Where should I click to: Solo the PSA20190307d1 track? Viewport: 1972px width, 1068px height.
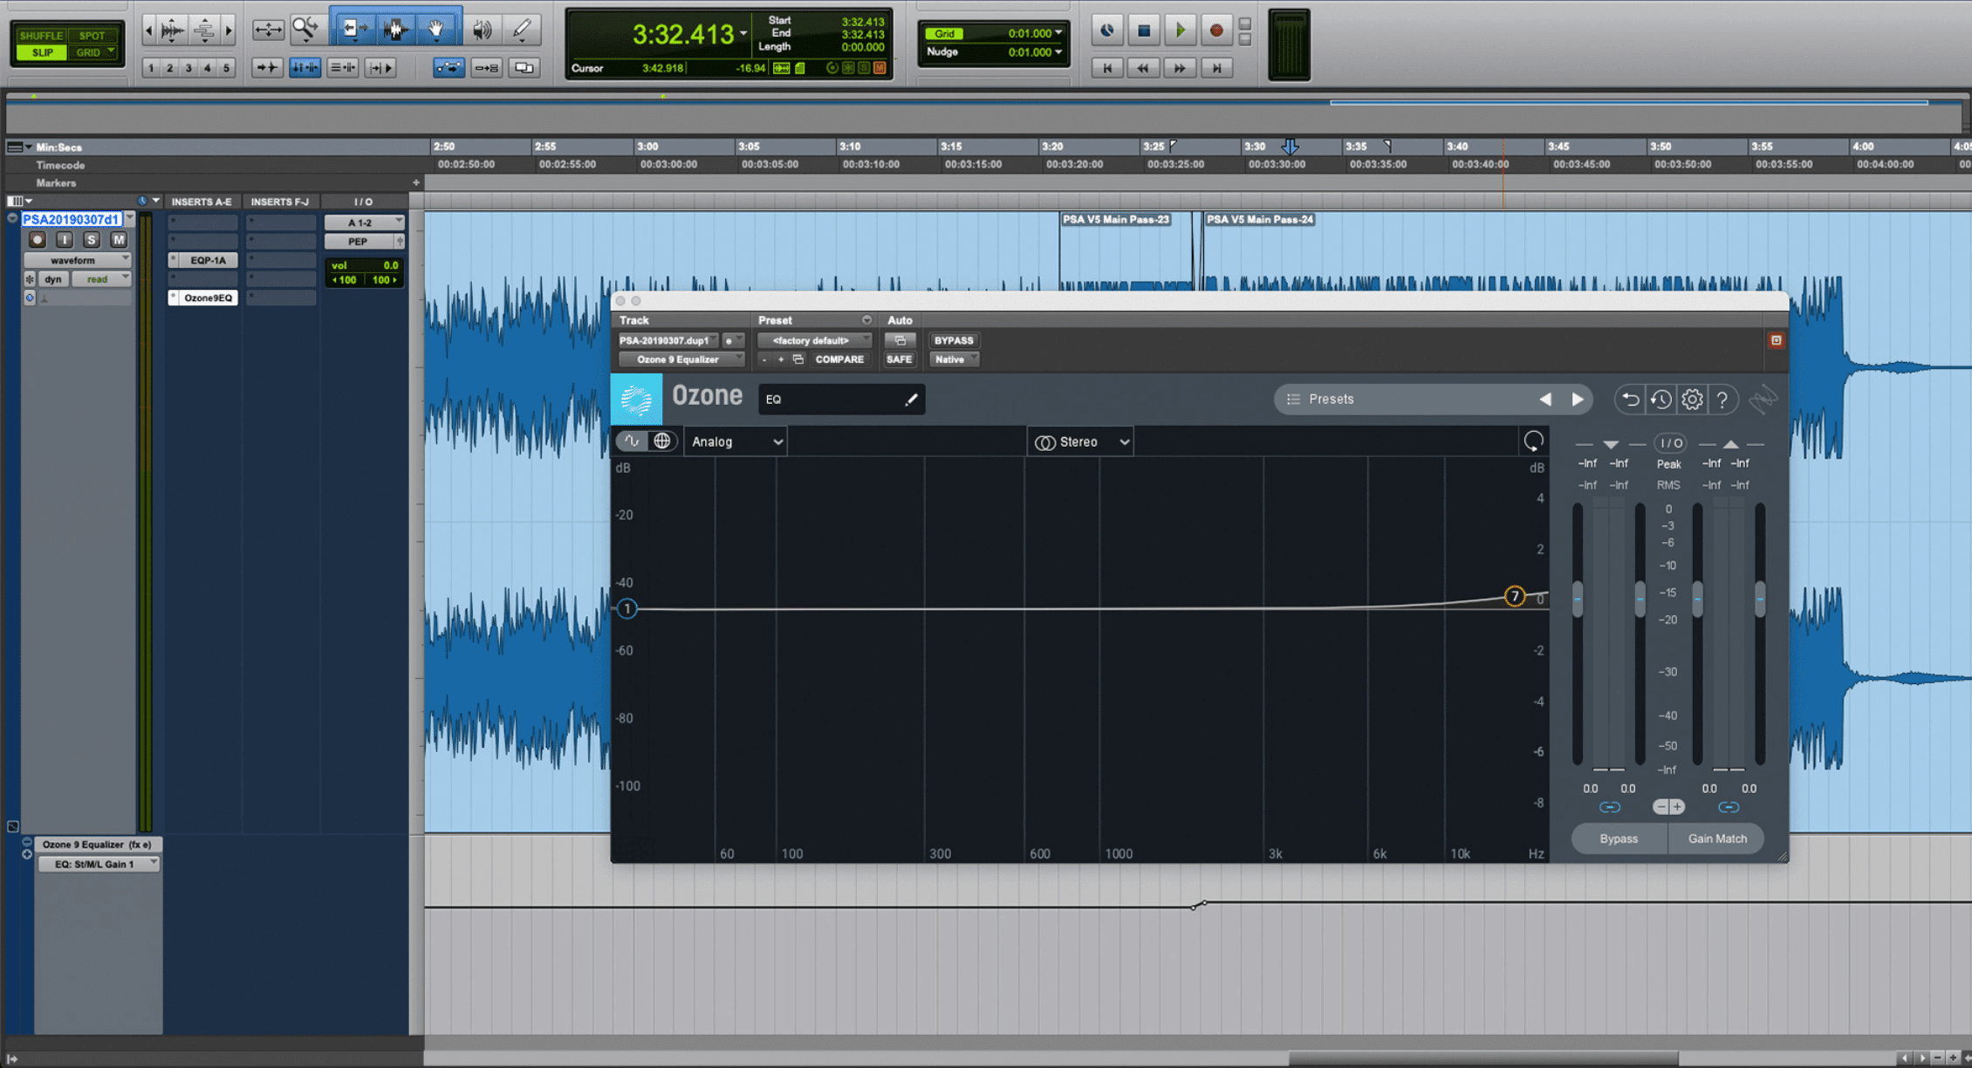point(91,239)
